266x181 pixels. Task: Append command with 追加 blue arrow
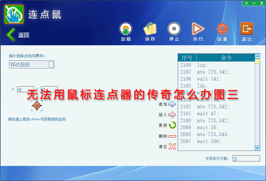pos(172,104)
